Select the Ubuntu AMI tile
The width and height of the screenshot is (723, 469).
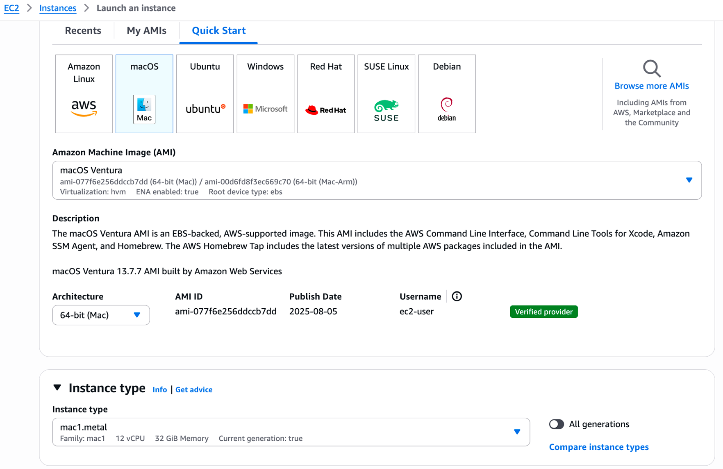point(205,94)
